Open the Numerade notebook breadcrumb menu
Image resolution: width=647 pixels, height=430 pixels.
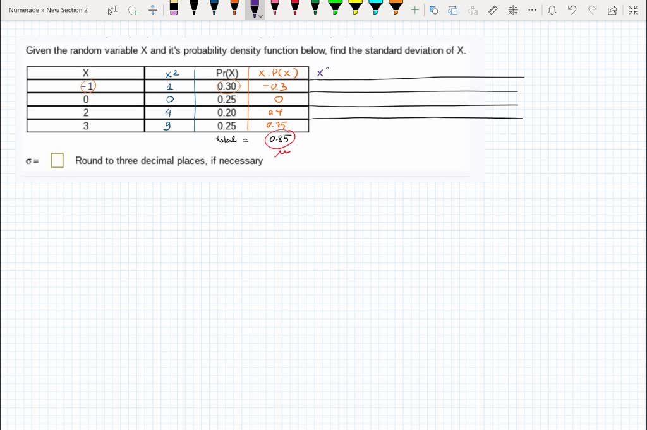click(24, 9)
